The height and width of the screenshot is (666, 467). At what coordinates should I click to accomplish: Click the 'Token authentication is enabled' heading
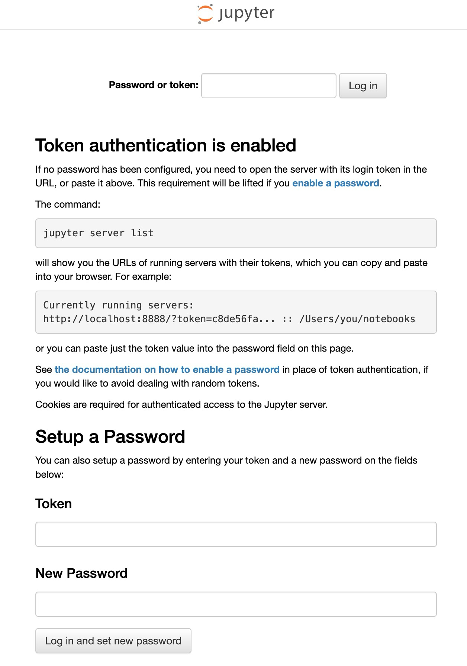point(165,145)
